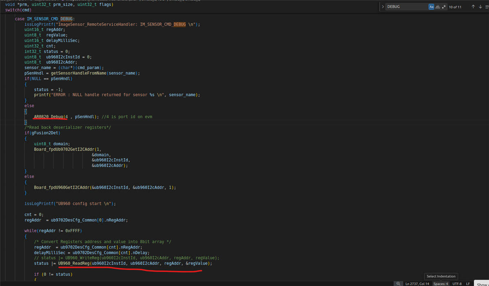The image size is (489, 286).
Task: Click the AR0820_Debug function call
Action: (51, 117)
